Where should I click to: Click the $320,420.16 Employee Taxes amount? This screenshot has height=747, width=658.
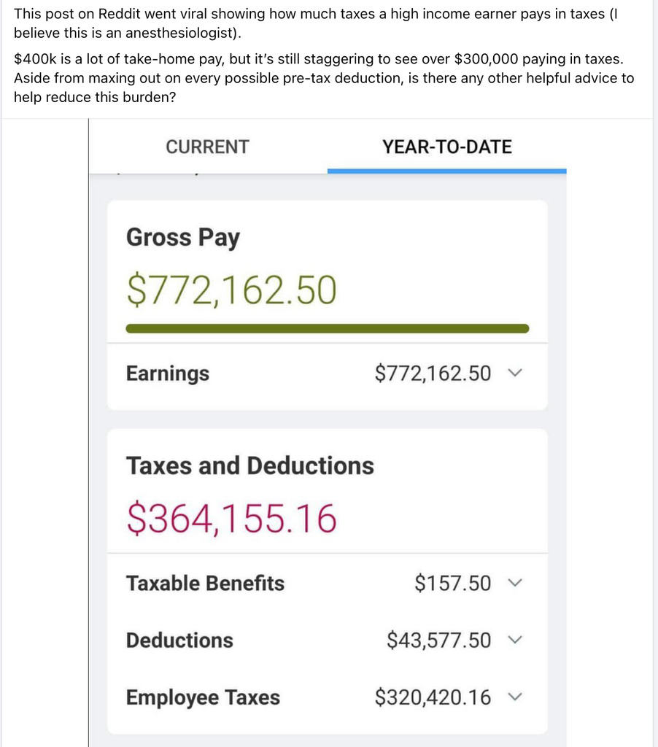click(433, 697)
